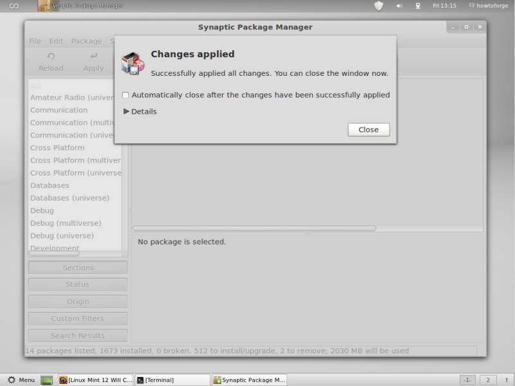Image resolution: width=515 pixels, height=386 pixels.
Task: Click the Fri 13:15 clock
Action: 444,6
